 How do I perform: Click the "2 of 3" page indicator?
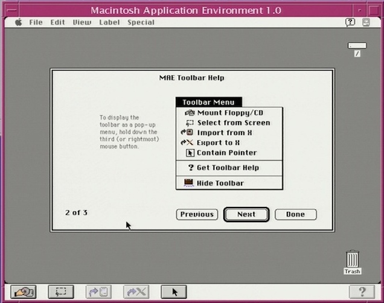tap(76, 212)
